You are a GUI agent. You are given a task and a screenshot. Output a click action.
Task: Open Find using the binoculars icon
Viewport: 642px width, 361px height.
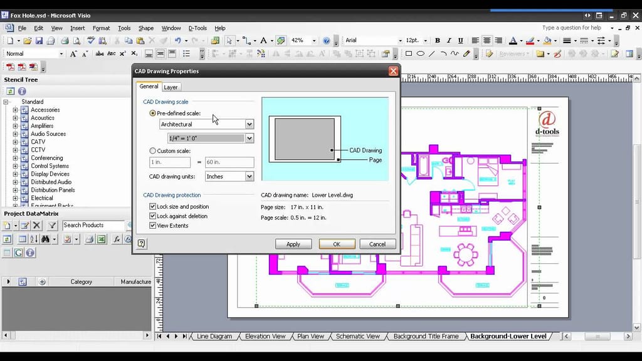pyautogui.click(x=45, y=239)
